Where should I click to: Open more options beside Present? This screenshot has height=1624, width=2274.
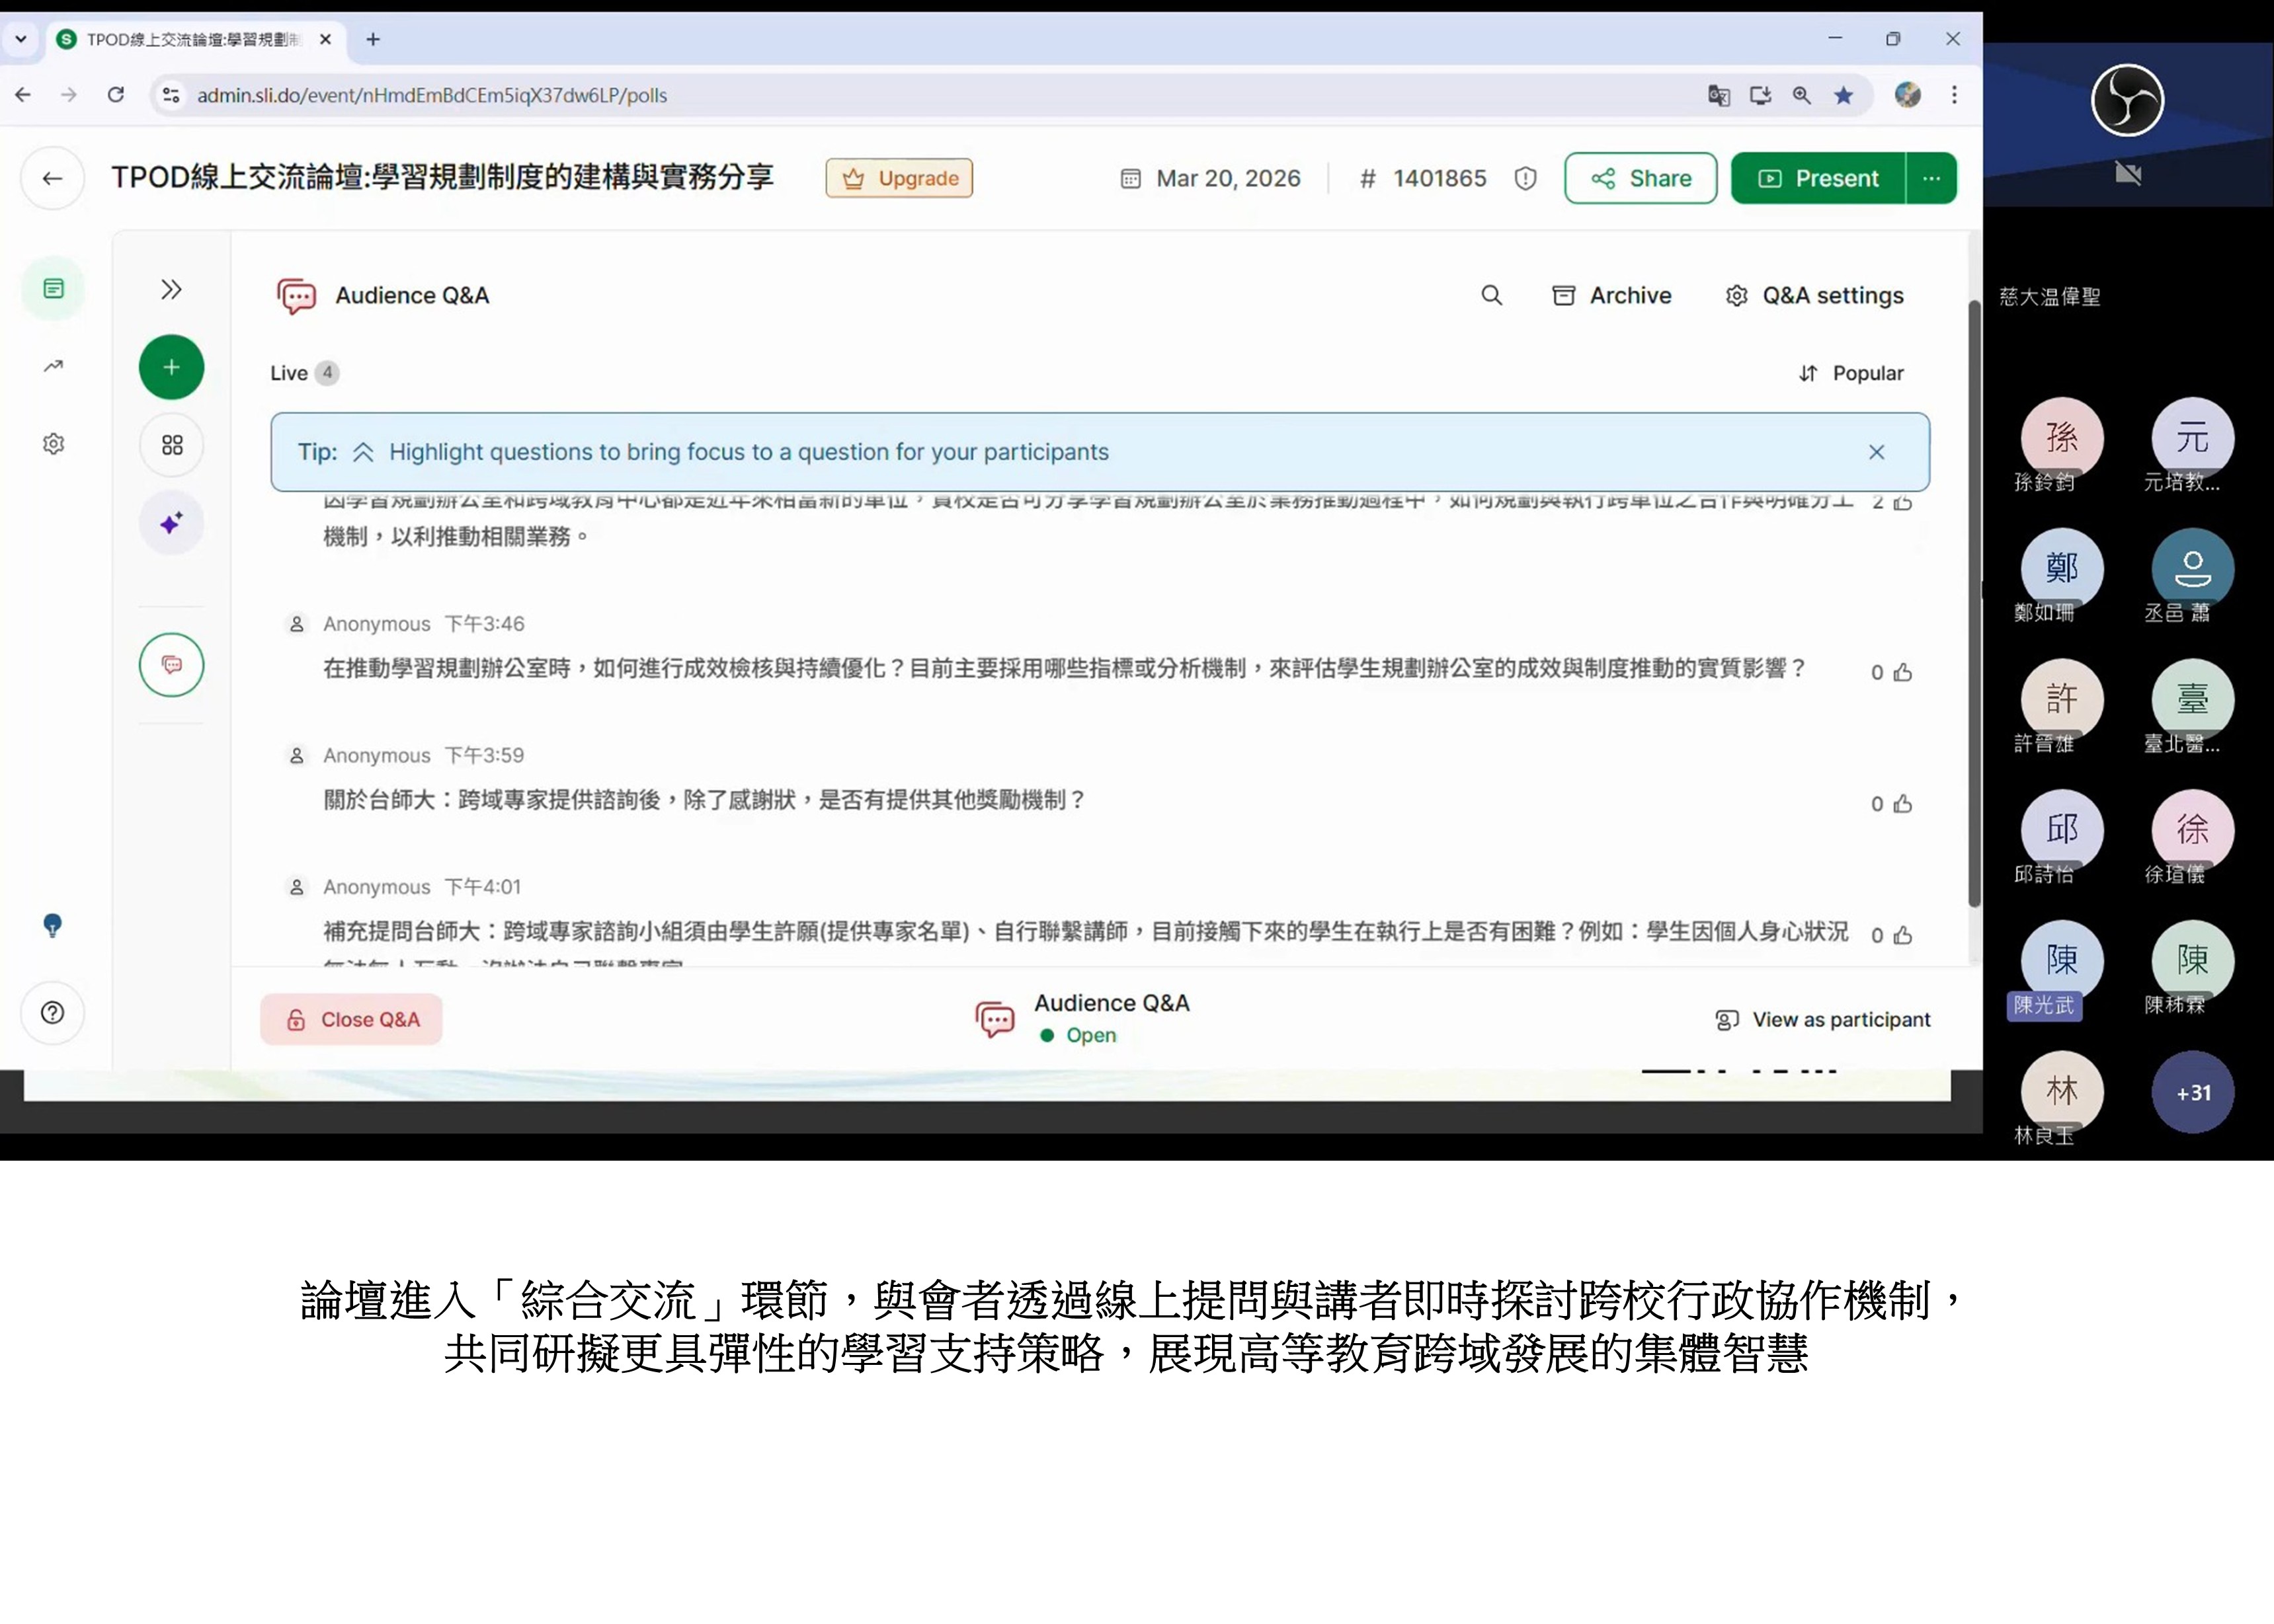pyautogui.click(x=1933, y=178)
